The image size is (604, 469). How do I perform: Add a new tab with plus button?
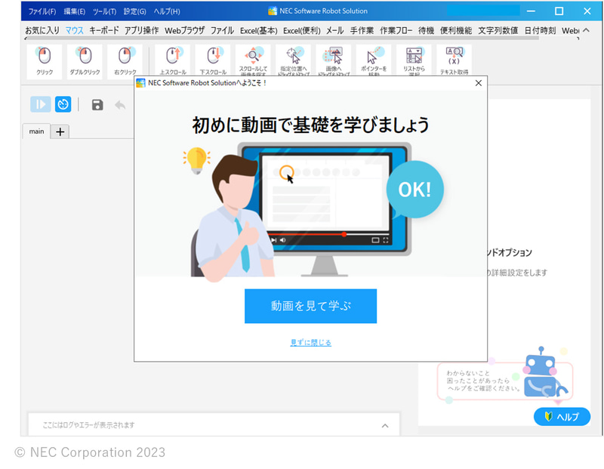click(60, 132)
